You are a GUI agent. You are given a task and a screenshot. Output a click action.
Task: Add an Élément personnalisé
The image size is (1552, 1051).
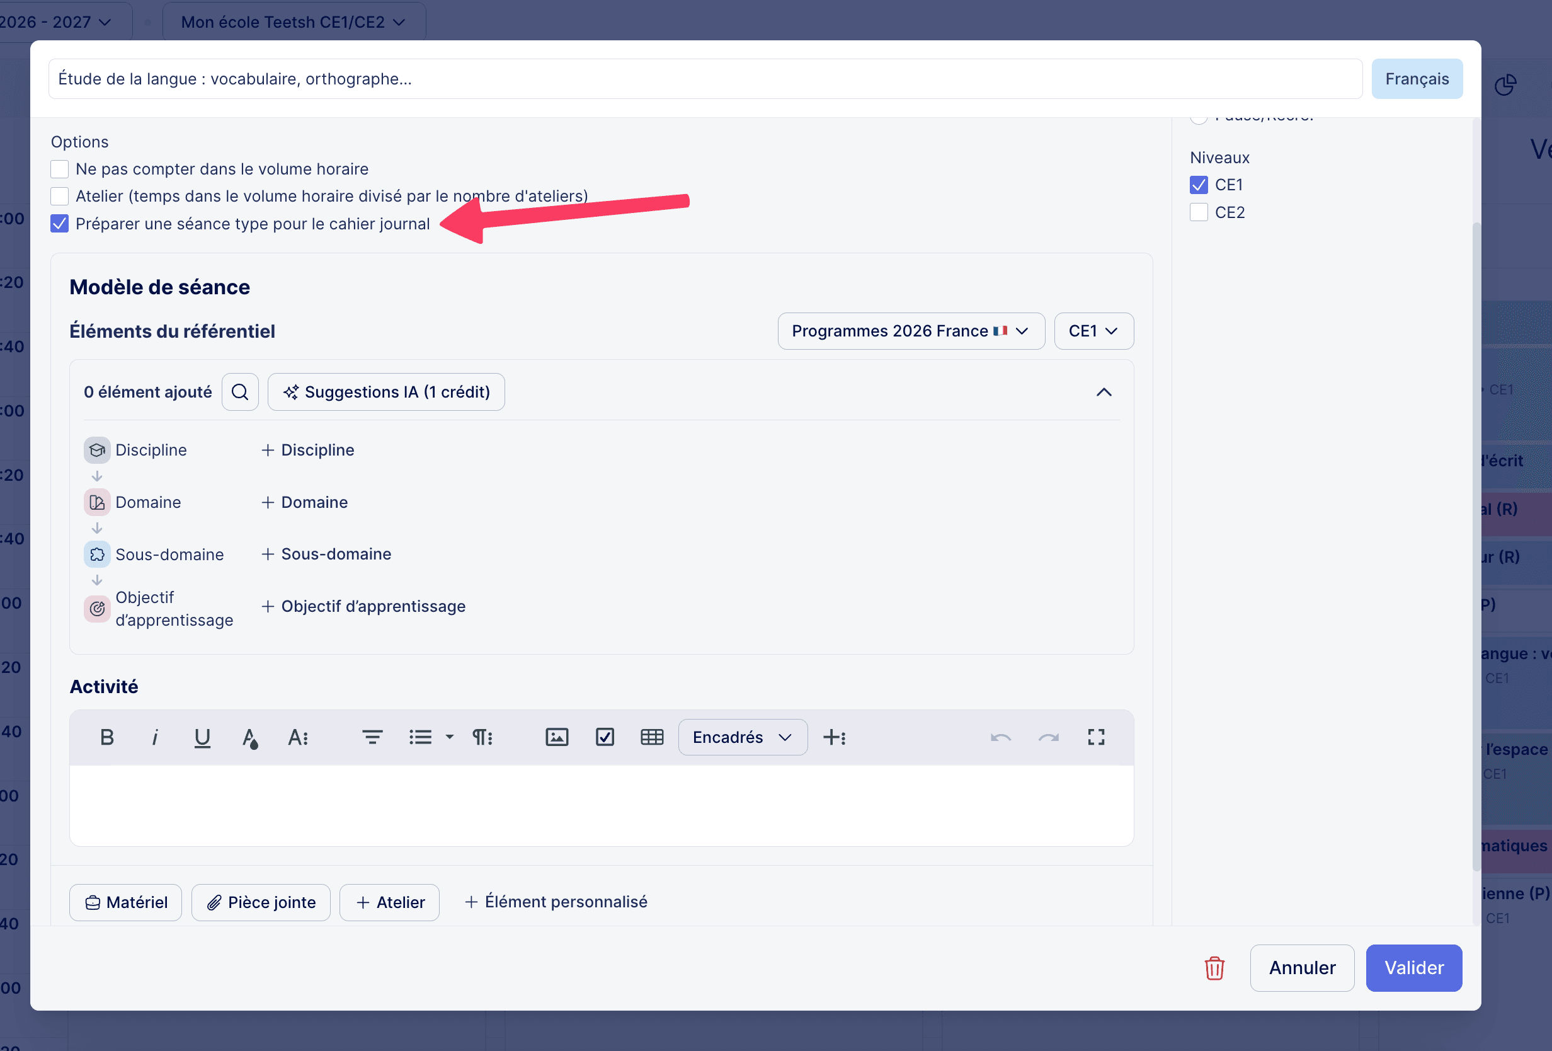click(x=556, y=902)
